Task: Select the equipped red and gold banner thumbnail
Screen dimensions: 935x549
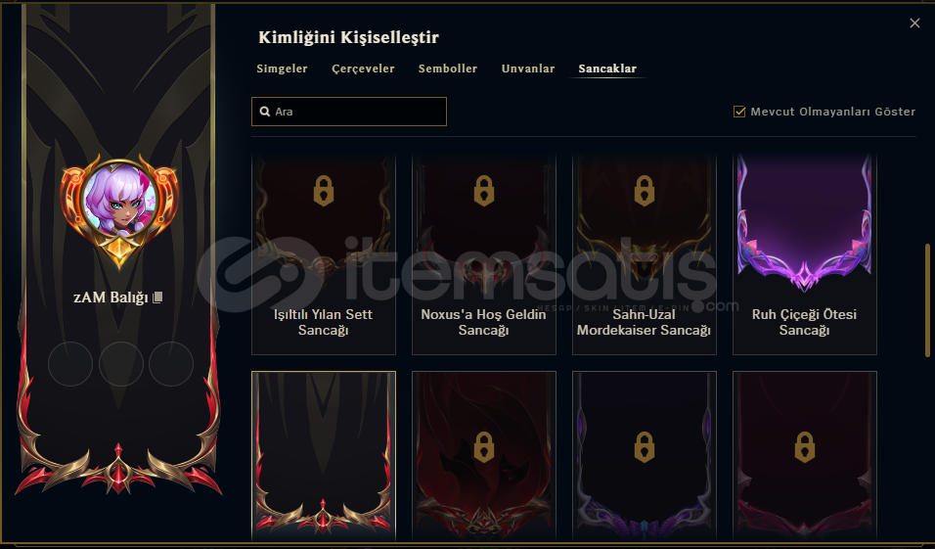Action: click(323, 456)
